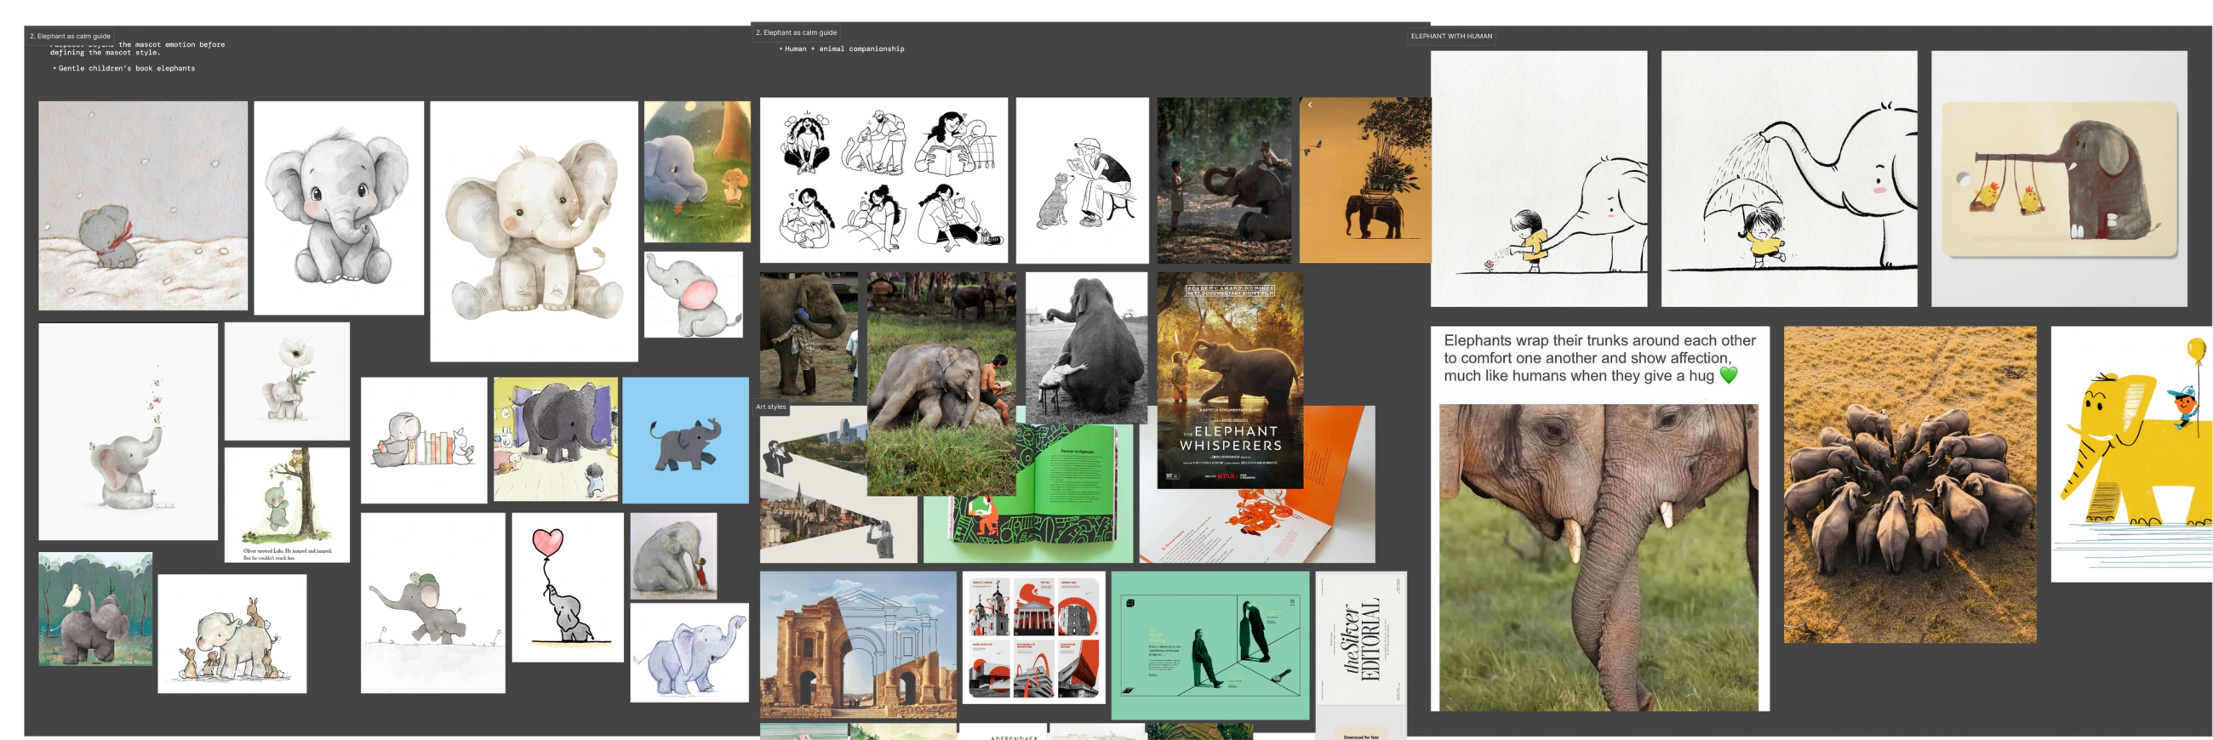Select the child hugging seated elephant image

673,556
